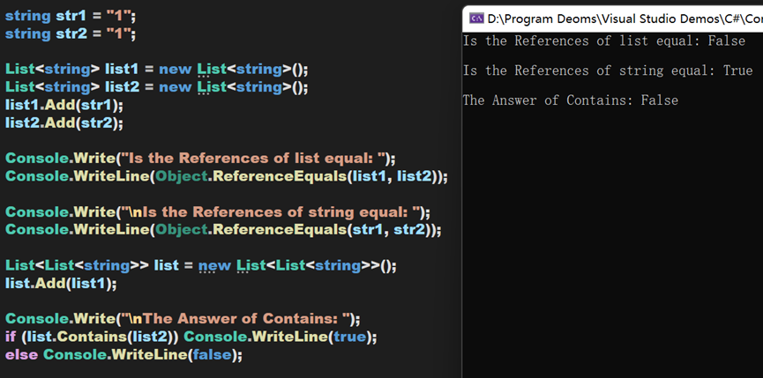Click the 'if (list.Contains(list2))' condition
This screenshot has height=378, width=763.
92,337
